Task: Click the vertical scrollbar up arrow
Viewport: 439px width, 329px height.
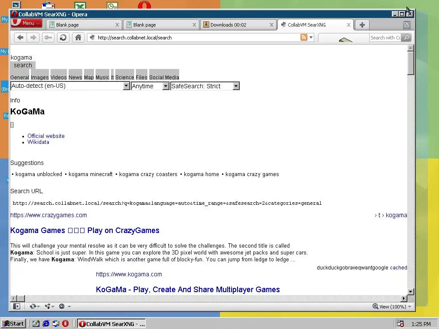Action: (x=410, y=48)
